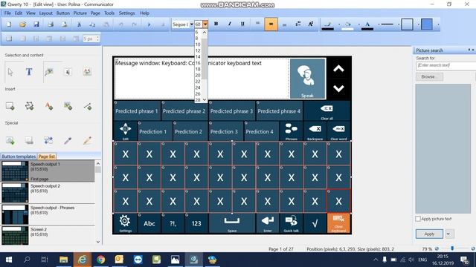The height and width of the screenshot is (267, 476).
Task: Open the Layout menu
Action: point(46,13)
